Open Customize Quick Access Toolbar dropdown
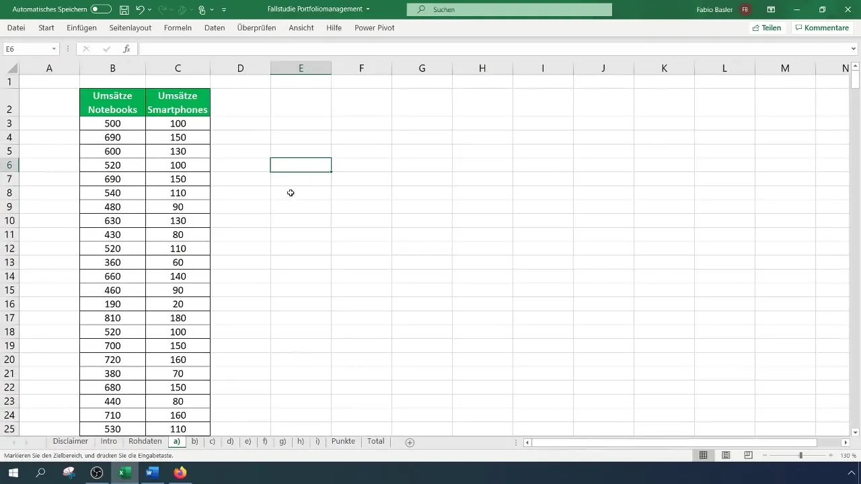Image resolution: width=861 pixels, height=484 pixels. tap(224, 9)
